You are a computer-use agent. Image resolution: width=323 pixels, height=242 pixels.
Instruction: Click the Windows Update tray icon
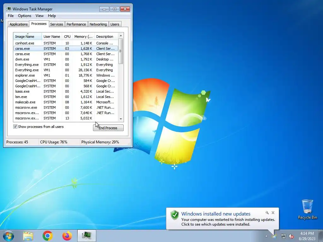click(274, 236)
